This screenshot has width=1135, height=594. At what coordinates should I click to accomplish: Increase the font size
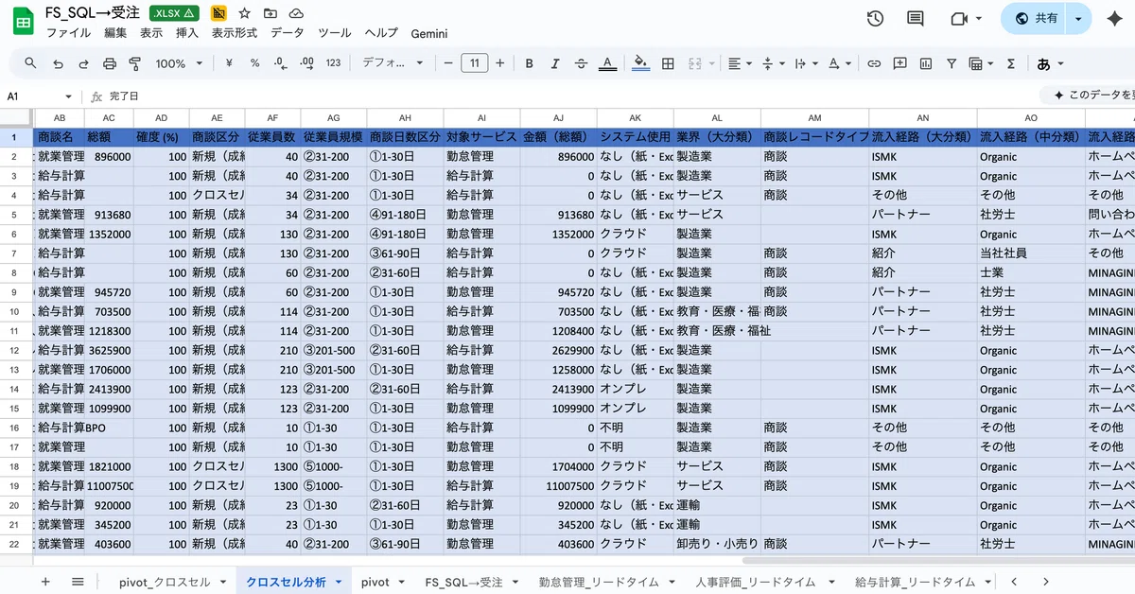[499, 63]
